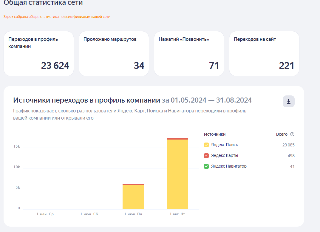The height and width of the screenshot is (232, 320).
Task: Click the Яндекс Навигатор legend label
Action: coord(229,166)
